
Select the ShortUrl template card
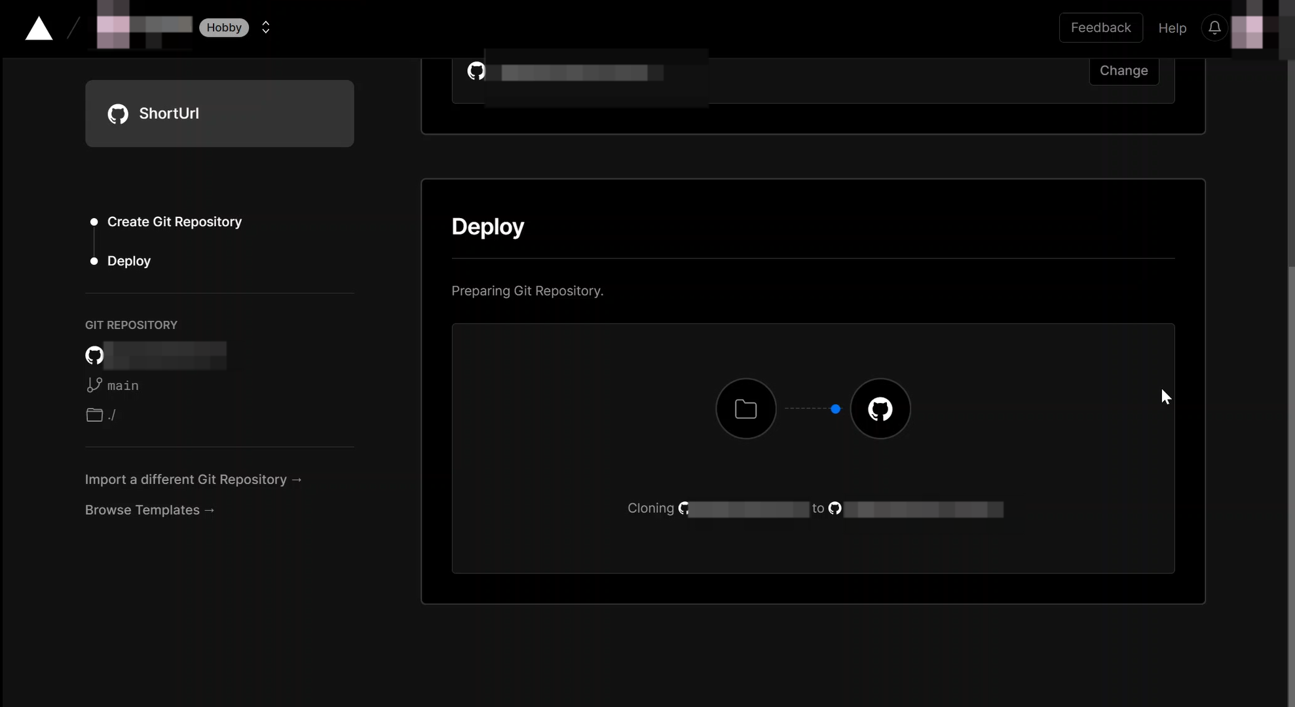(x=219, y=113)
